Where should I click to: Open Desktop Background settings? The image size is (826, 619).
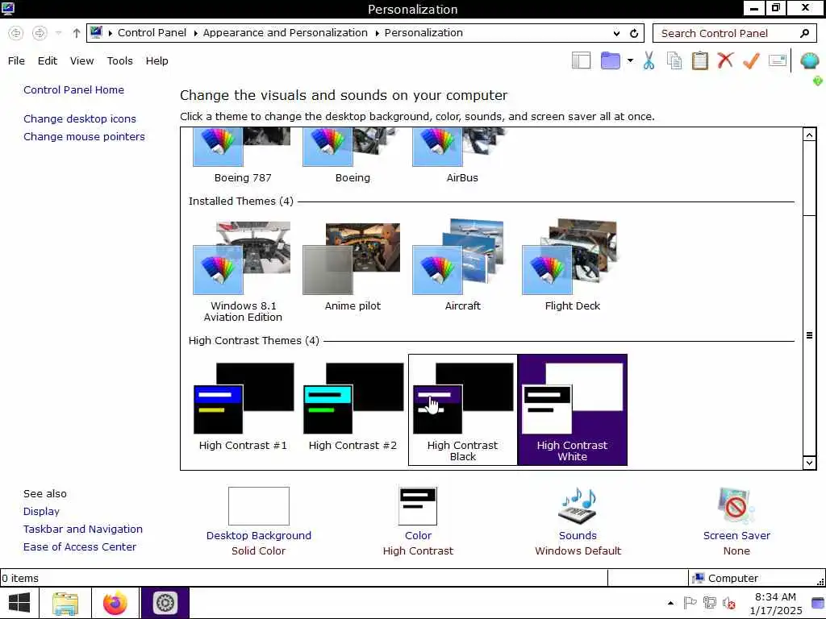pyautogui.click(x=259, y=521)
